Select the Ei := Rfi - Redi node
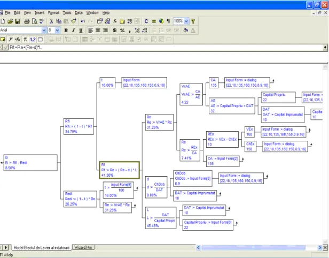This screenshot has width=329, height=258. pos(30,163)
